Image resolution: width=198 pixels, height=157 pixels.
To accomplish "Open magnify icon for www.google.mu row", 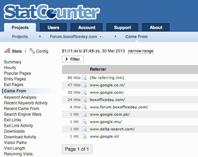I will 84,122.
